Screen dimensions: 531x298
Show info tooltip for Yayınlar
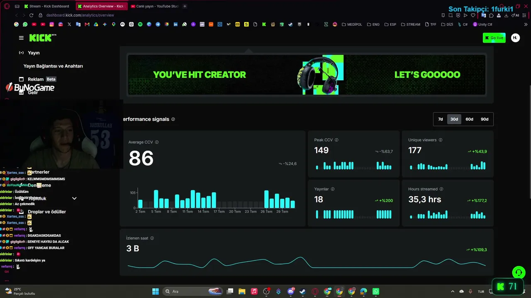click(333, 189)
